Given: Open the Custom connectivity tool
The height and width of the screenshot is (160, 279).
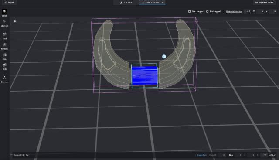Looking at the screenshot, I should [4, 79].
